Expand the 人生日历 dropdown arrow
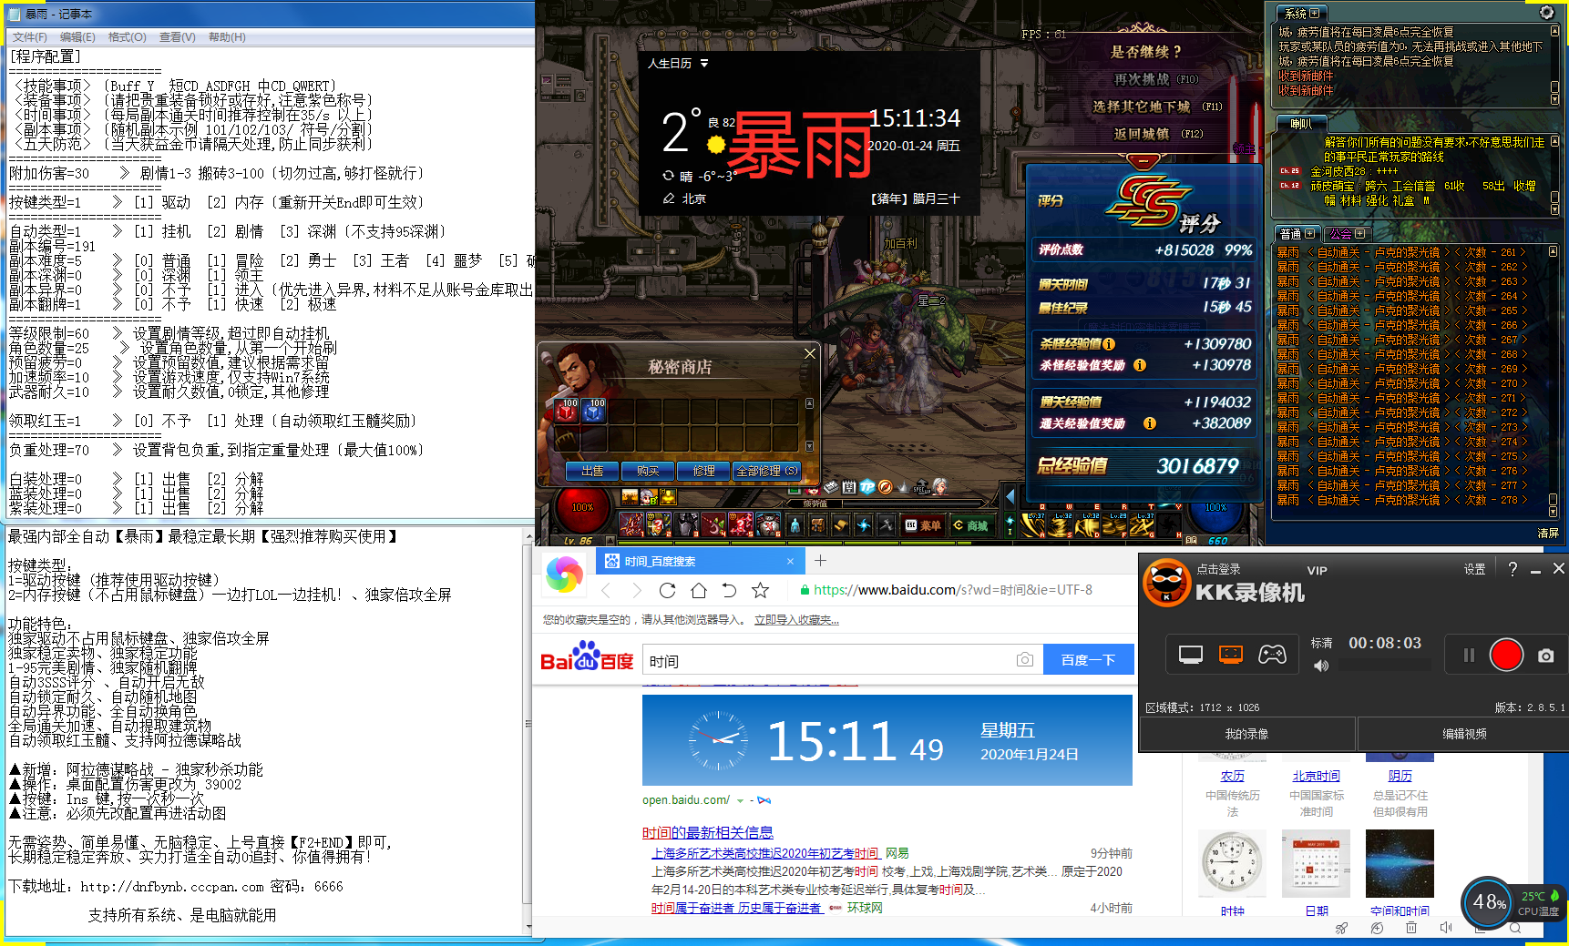Screen dimensions: 1569x946 click(704, 64)
